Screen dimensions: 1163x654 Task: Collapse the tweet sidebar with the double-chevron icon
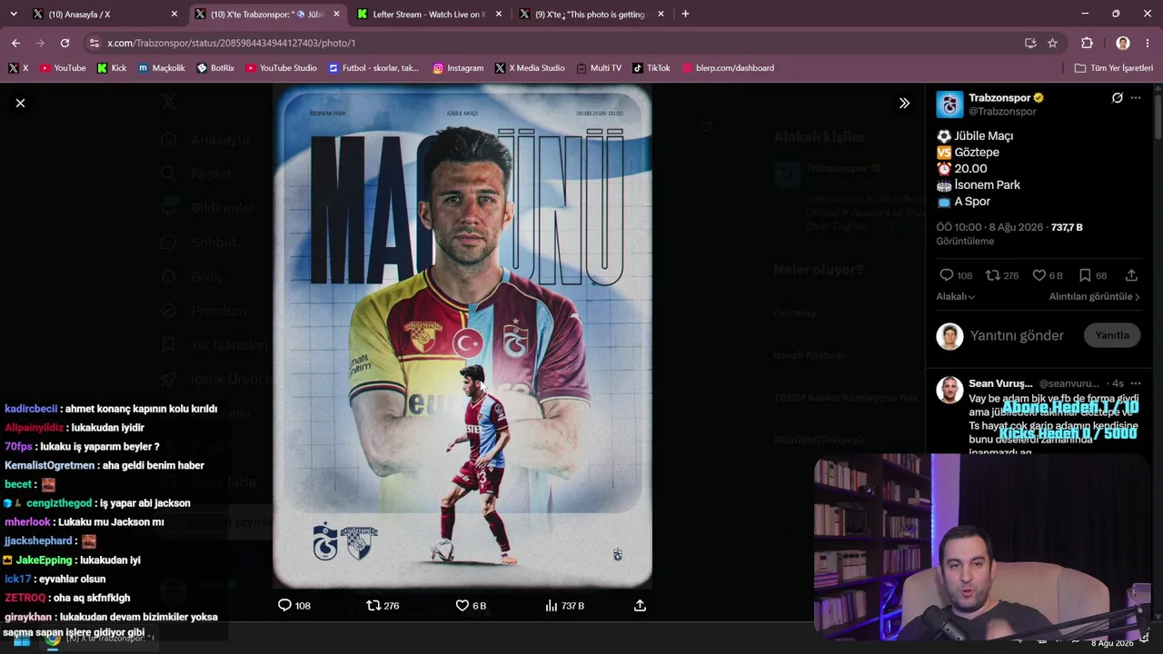click(904, 103)
